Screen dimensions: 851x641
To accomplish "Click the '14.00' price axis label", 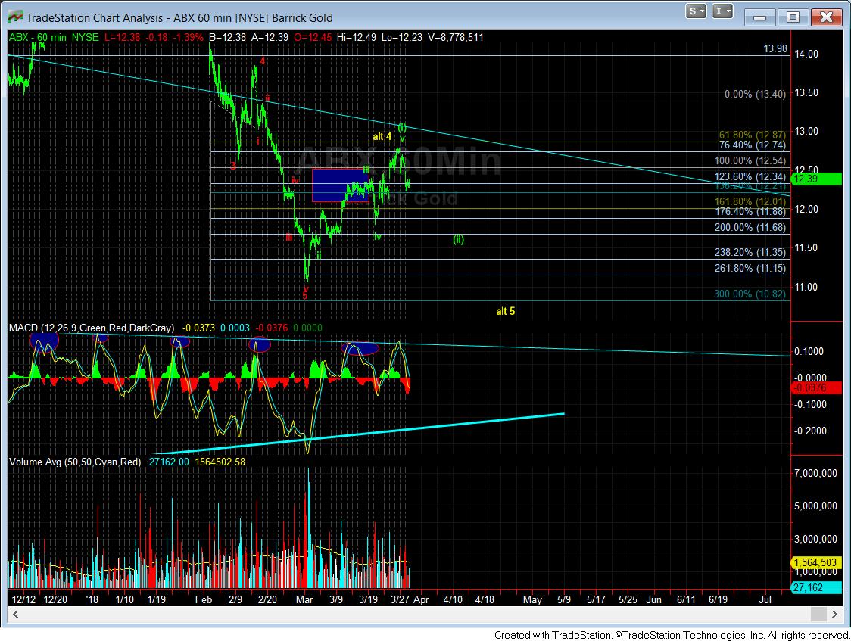I will (806, 54).
